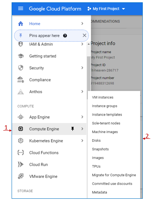Click the RECOMMENDATIONS tab
The width and height of the screenshot is (154, 203).
[105, 21]
